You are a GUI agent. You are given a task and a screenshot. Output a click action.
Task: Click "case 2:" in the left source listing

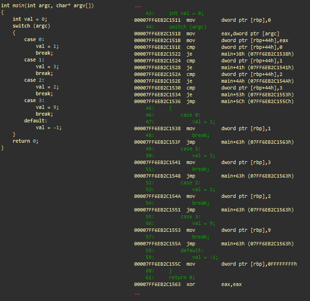34,80
